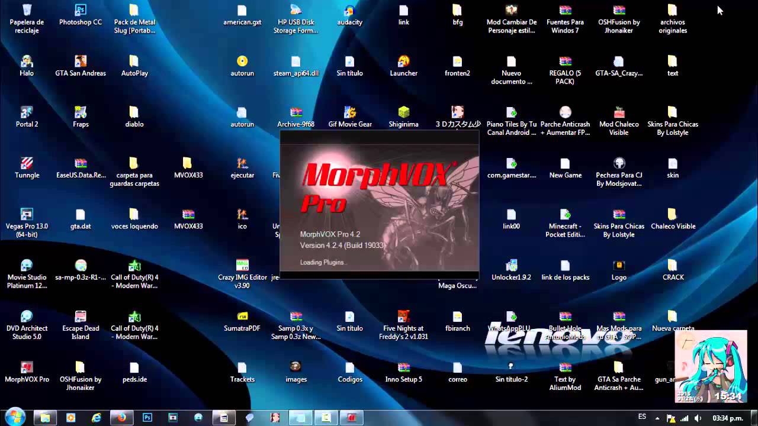Open Fuentes Para Windos 7 archive
The height and width of the screenshot is (426, 758).
(x=565, y=19)
